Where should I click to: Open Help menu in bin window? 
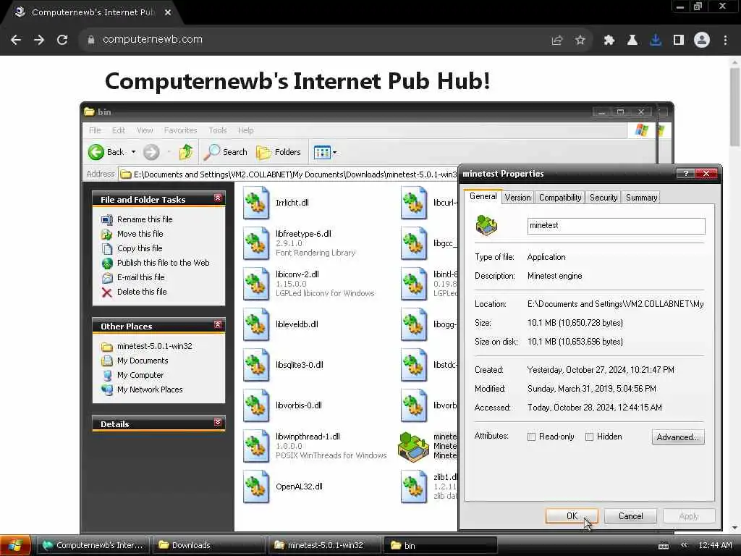pos(246,130)
